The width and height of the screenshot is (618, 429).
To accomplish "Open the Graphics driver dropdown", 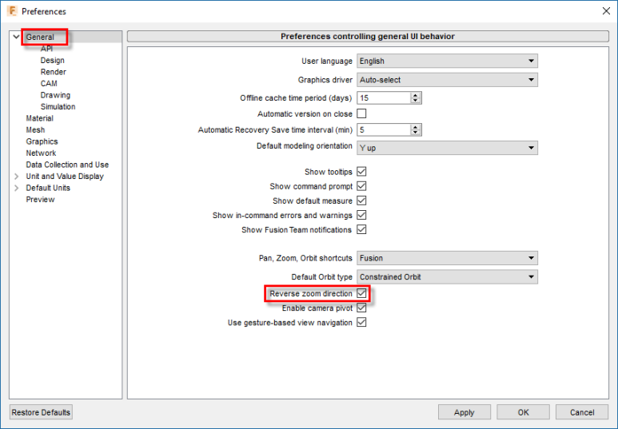I will tap(448, 80).
